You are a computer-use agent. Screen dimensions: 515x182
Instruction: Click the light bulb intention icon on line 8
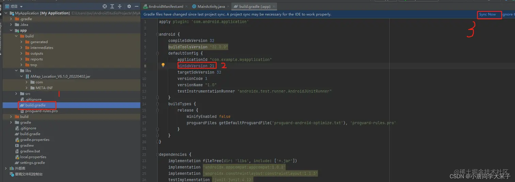pyautogui.click(x=163, y=65)
